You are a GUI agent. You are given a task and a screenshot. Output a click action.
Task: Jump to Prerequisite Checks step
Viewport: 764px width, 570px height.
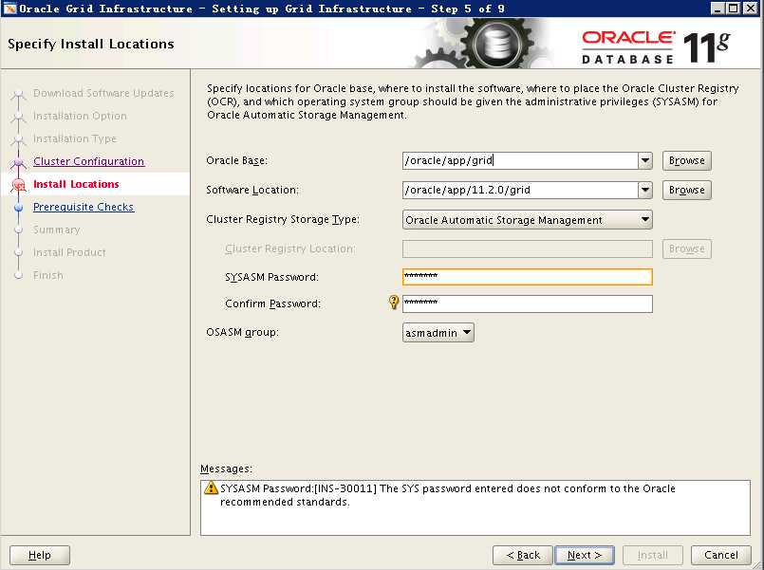point(84,207)
